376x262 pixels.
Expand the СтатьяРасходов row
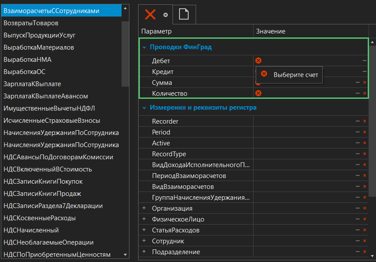click(144, 230)
